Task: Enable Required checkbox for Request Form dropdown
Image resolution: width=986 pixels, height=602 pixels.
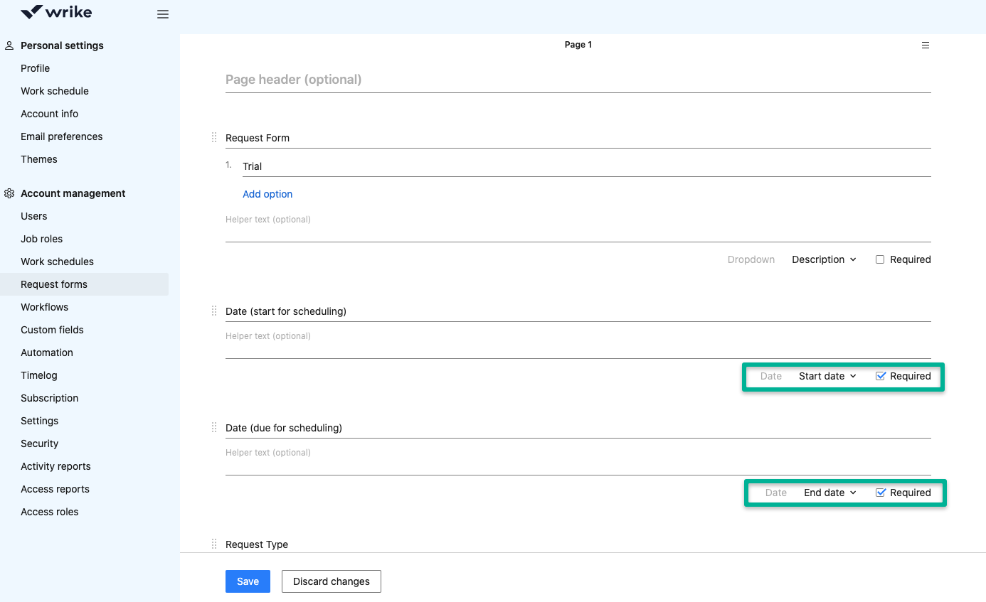Action: click(880, 259)
